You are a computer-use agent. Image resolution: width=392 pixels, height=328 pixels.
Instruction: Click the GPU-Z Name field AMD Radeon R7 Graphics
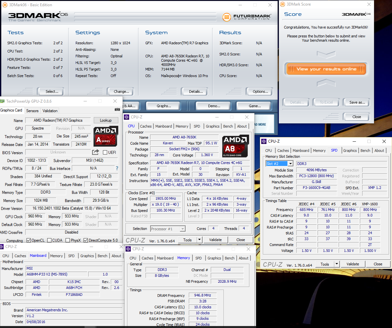tap(58, 120)
